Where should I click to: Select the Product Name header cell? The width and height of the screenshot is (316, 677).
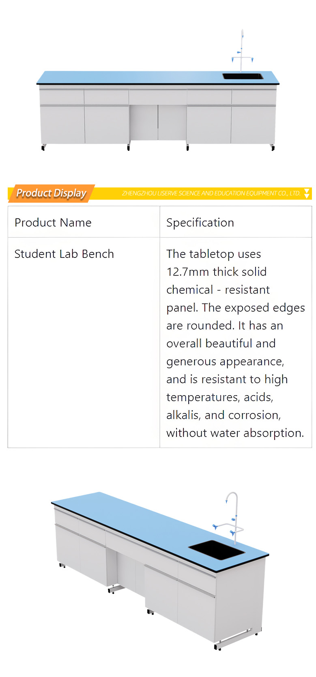[84, 222]
